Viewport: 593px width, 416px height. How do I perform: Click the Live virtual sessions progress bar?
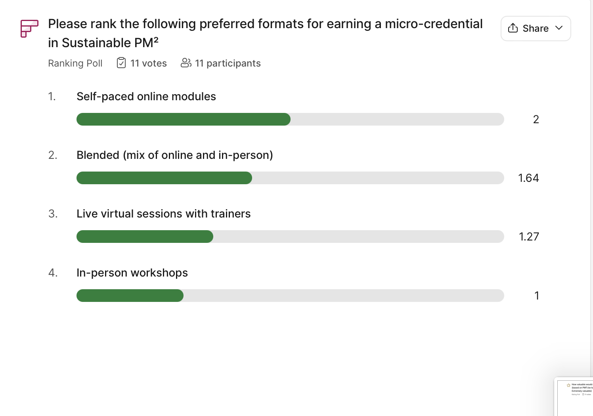290,237
